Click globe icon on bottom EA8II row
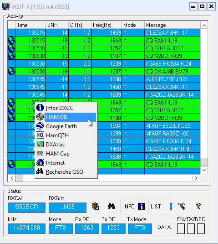The height and width of the screenshot is (244, 218). [x=11, y=164]
